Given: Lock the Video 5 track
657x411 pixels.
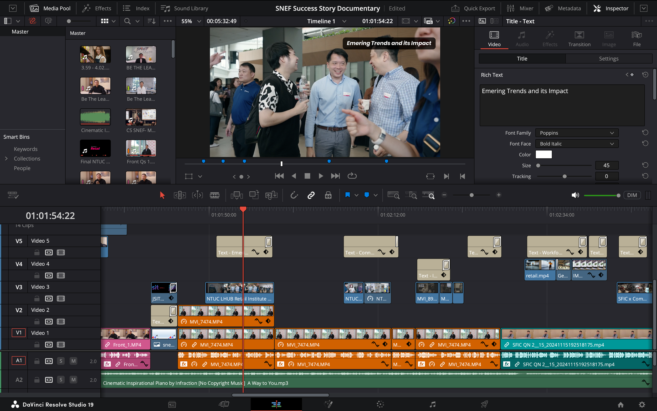Looking at the screenshot, I should coord(37,252).
